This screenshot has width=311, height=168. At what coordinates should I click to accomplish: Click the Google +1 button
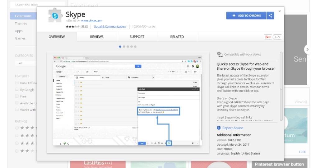(268, 37)
